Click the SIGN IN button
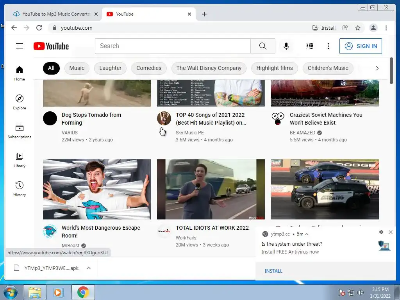Viewport: 400px width, 300px height. tap(361, 46)
